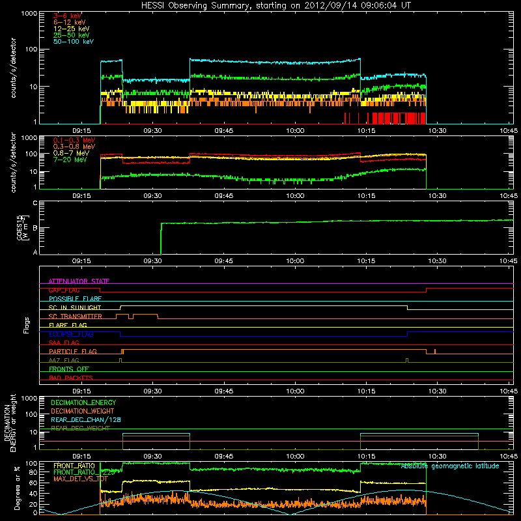521x521 pixels.
Task: Click the FLARE_FLAG label
Action: pos(68,325)
